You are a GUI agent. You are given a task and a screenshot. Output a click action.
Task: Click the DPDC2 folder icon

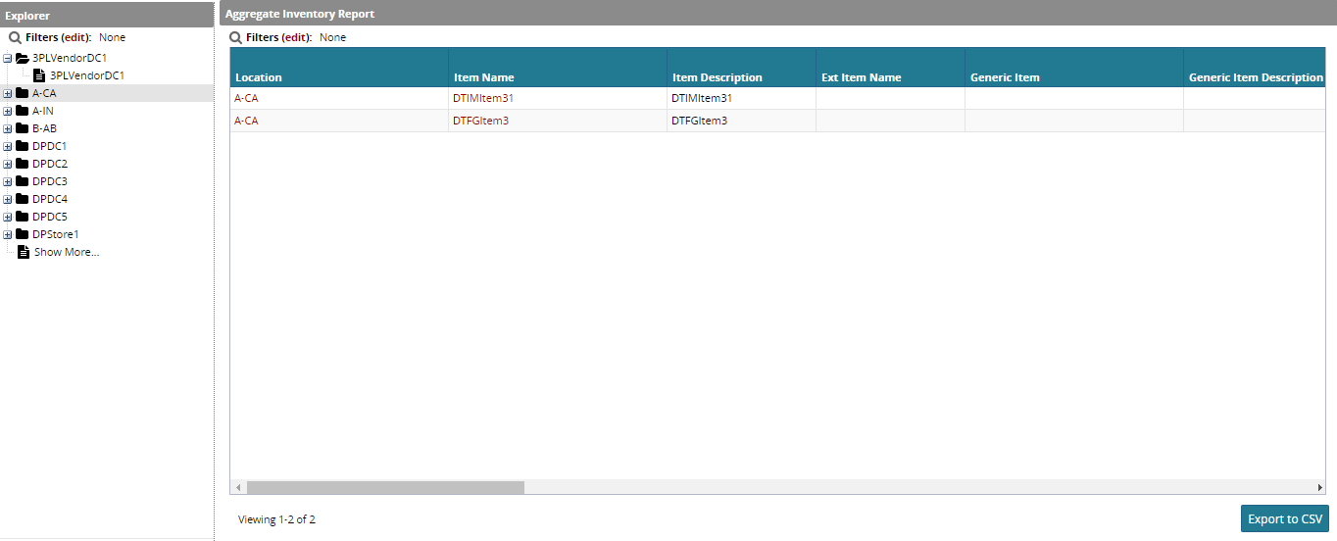tap(23, 164)
